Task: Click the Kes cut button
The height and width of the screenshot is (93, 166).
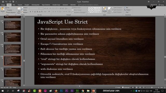Action: click(x=8, y=7)
